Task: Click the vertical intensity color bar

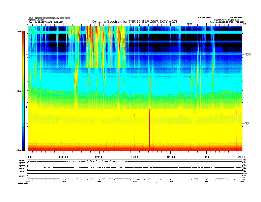Action: pos(23,91)
